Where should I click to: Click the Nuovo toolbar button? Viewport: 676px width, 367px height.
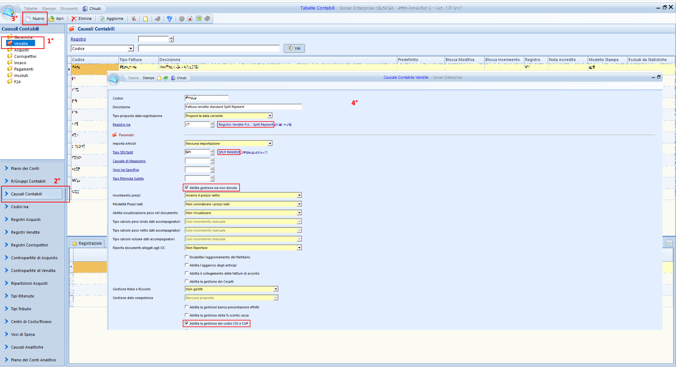pyautogui.click(x=35, y=19)
